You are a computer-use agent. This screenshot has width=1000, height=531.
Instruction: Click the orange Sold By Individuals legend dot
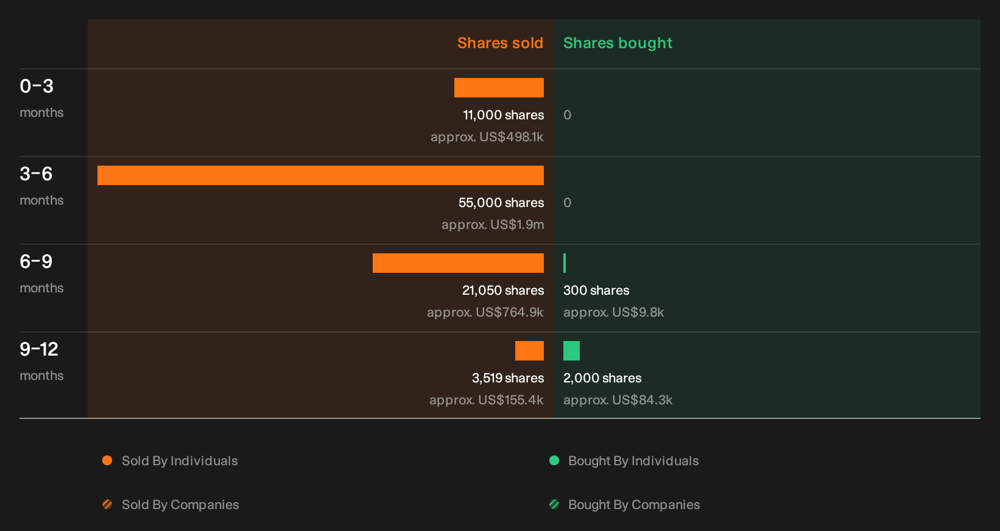pyautogui.click(x=107, y=460)
